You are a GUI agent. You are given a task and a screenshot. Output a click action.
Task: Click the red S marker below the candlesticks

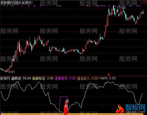pyautogui.click(x=109, y=74)
